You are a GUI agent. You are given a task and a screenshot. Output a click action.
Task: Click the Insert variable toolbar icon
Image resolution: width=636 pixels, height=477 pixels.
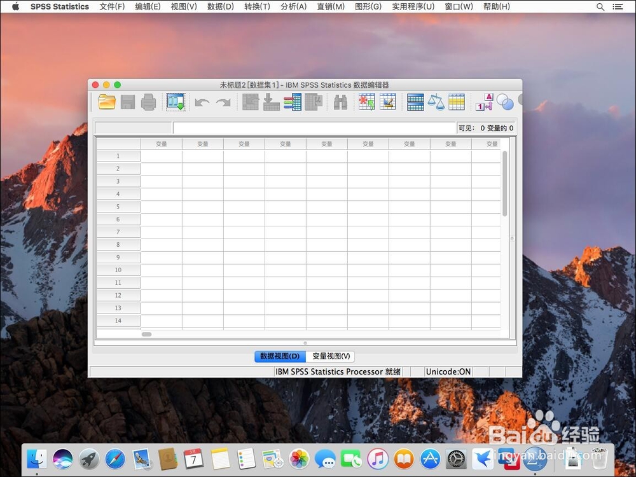pos(388,102)
